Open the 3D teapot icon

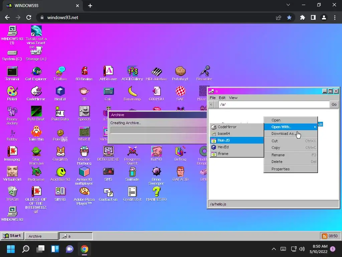(x=84, y=94)
